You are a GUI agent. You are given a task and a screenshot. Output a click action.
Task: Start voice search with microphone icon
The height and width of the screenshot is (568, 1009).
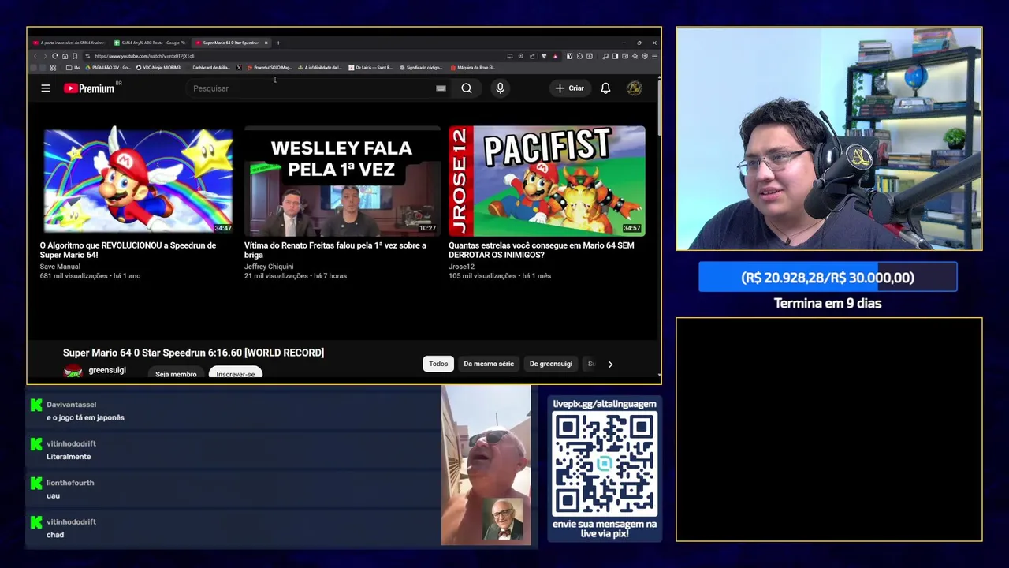500,88
